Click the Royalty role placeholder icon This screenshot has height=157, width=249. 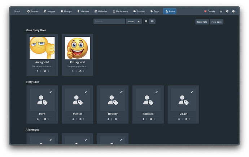(x=113, y=100)
